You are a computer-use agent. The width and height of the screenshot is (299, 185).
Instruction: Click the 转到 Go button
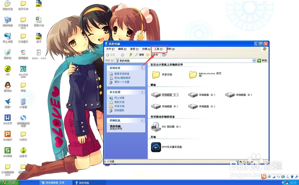pos(262,60)
